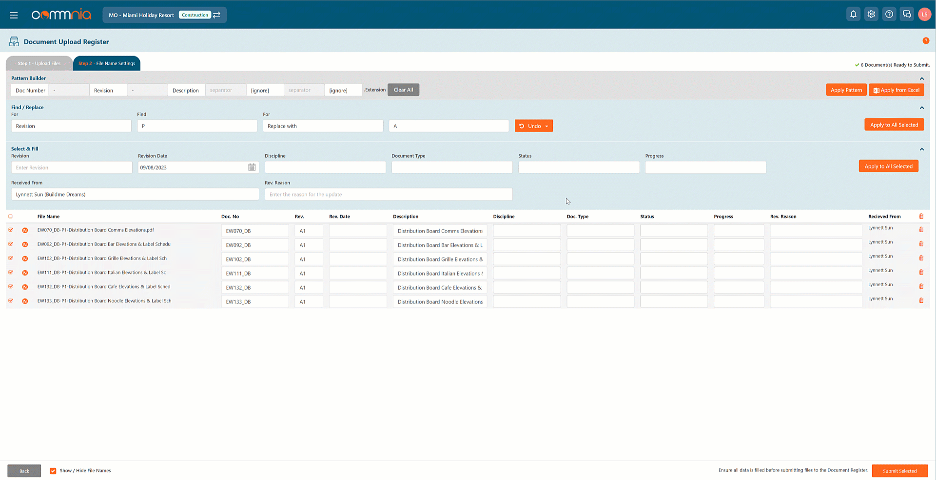Delete the EW132_DB file row
Screen dimensions: 936x480
point(921,286)
